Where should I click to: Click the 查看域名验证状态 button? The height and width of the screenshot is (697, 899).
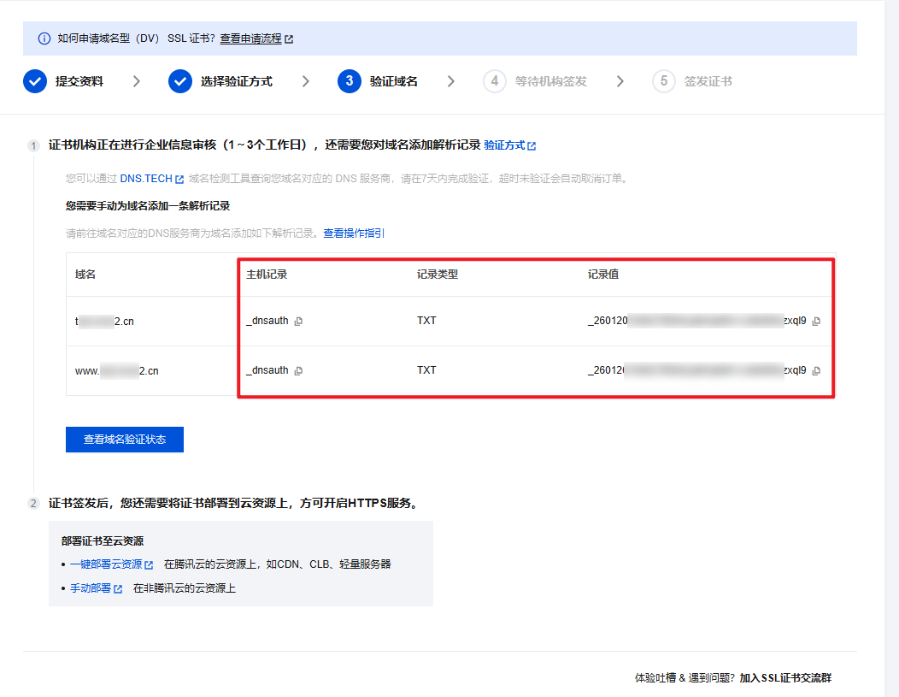tap(125, 440)
